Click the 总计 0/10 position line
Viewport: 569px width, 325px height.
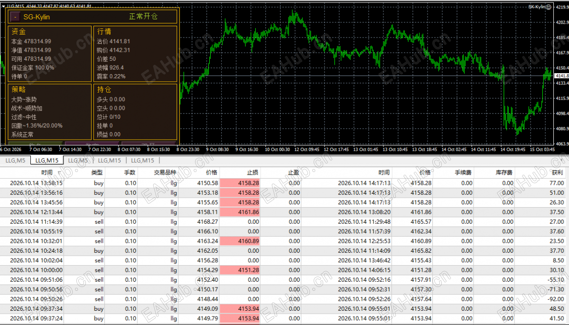pos(109,117)
